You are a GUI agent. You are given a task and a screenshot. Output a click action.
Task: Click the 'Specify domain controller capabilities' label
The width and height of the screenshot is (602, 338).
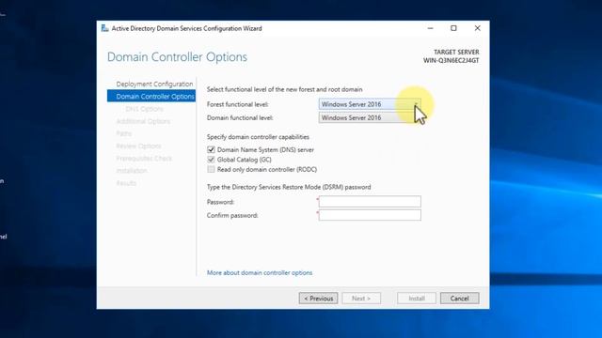pyautogui.click(x=258, y=137)
